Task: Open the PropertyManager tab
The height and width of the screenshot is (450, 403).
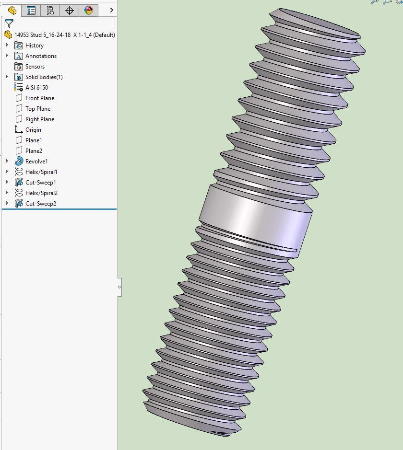Action: [x=31, y=10]
